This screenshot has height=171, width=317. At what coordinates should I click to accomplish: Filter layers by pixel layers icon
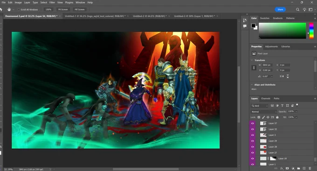pos(272,105)
